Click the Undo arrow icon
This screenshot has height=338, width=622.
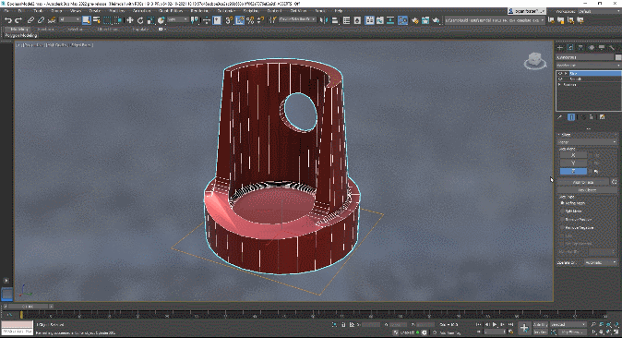(x=8, y=20)
